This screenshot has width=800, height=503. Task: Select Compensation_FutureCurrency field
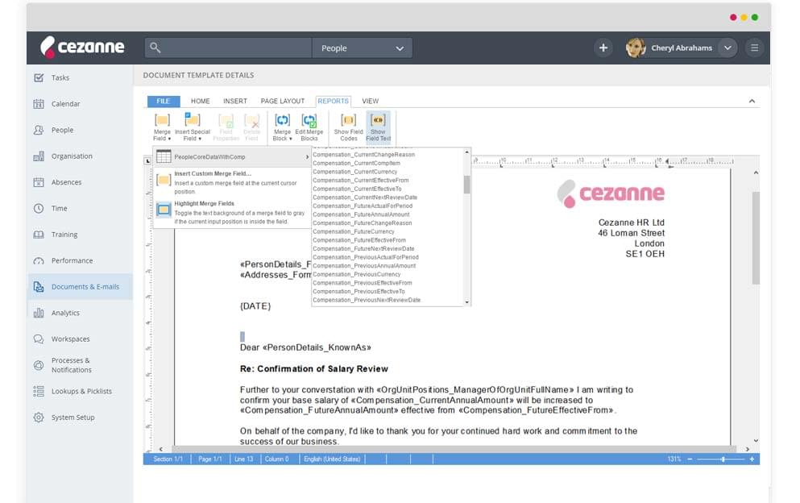point(353,231)
